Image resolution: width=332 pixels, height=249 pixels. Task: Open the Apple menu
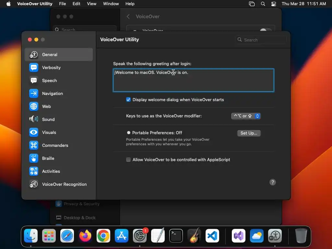click(x=8, y=4)
